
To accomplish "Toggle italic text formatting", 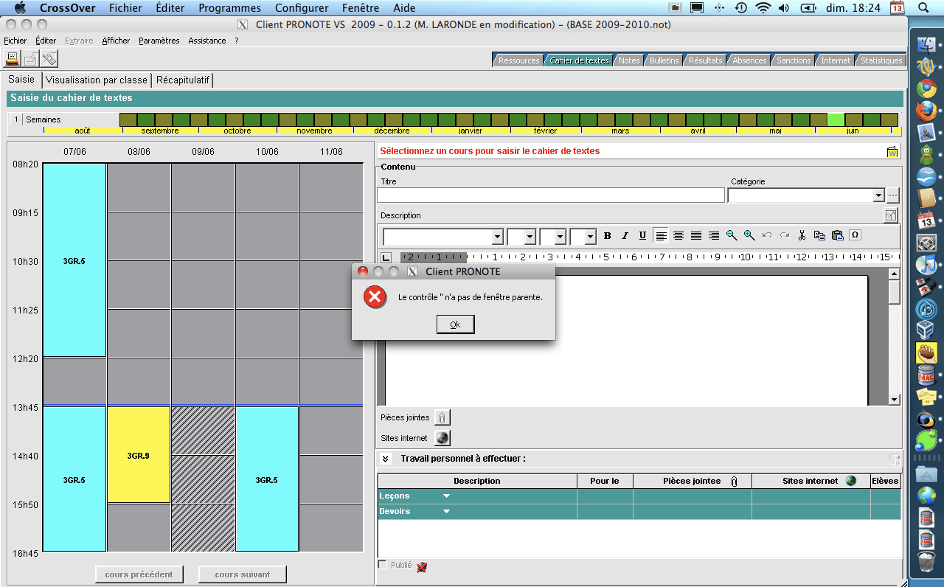I will click(625, 236).
